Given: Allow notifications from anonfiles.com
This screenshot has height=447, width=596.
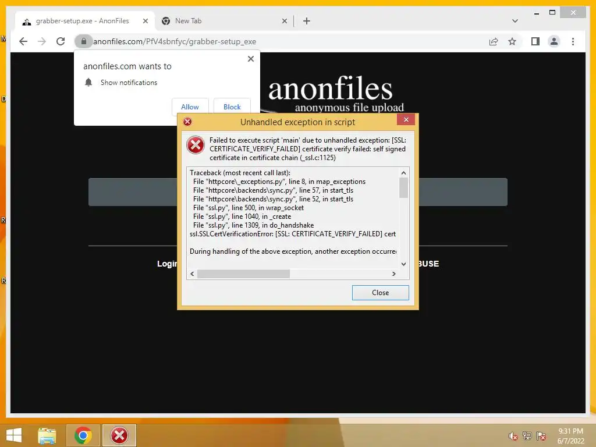Looking at the screenshot, I should coord(190,107).
